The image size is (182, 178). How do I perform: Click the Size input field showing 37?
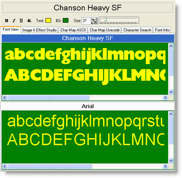[x=86, y=21]
